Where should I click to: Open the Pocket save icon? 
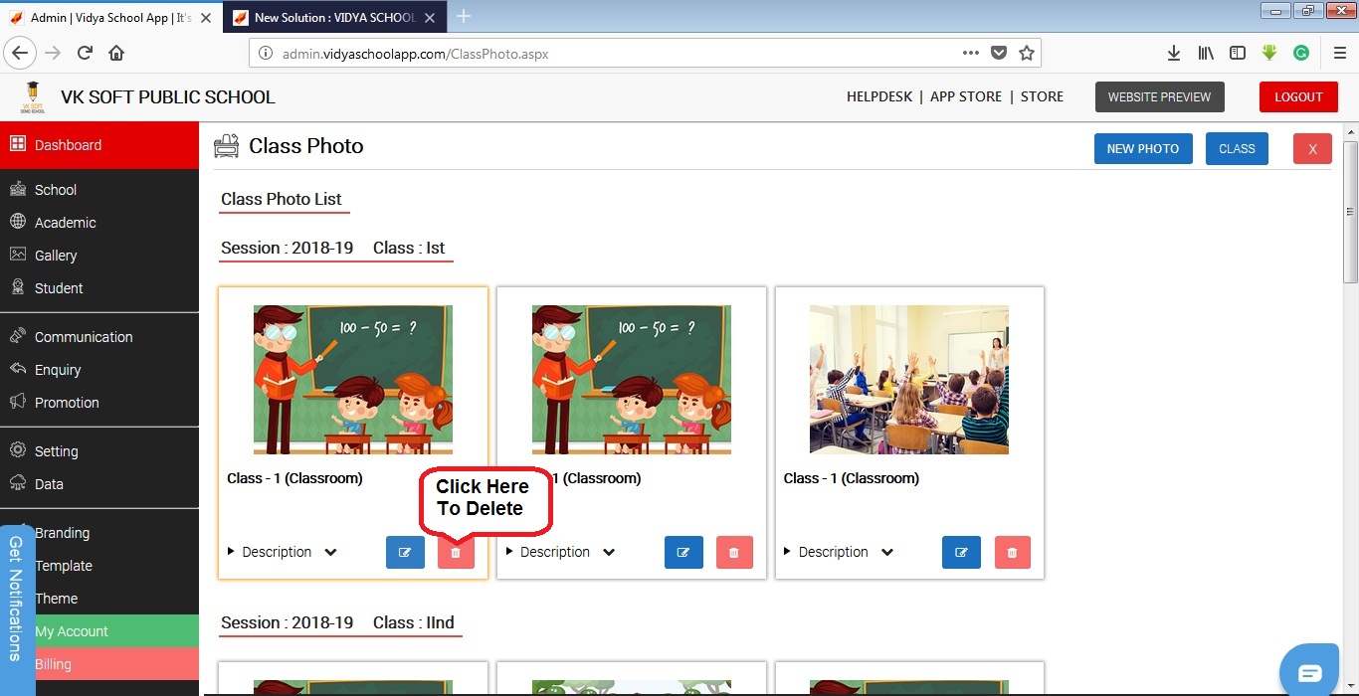[x=999, y=53]
